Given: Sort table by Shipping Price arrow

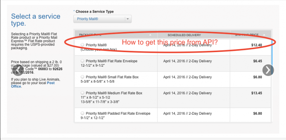Looking at the screenshot, I should click(x=264, y=35).
